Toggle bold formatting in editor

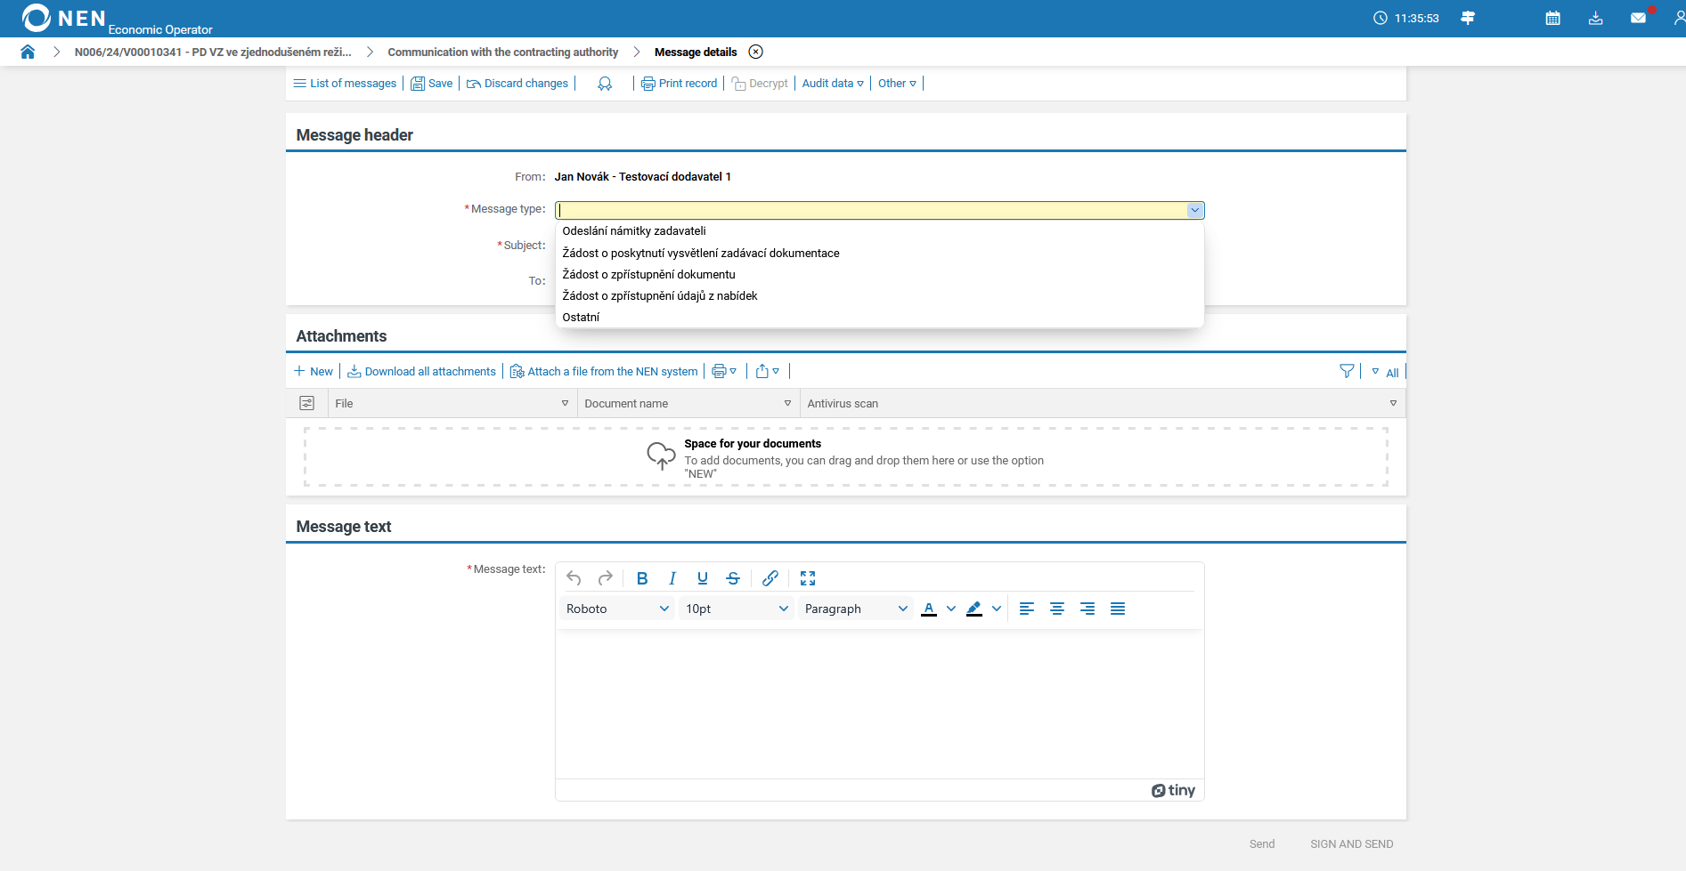click(x=642, y=578)
